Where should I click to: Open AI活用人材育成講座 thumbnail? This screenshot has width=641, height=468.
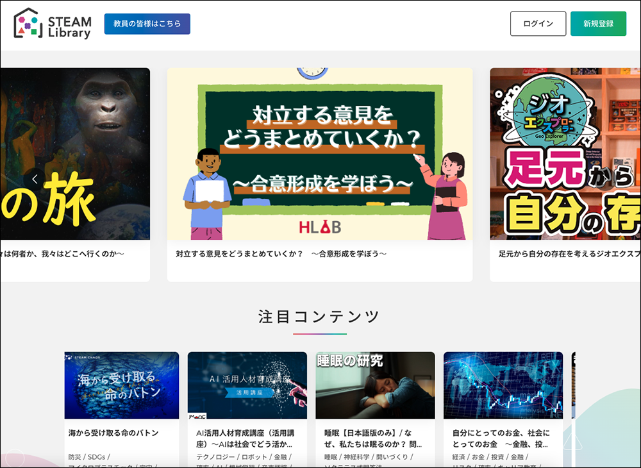247,385
